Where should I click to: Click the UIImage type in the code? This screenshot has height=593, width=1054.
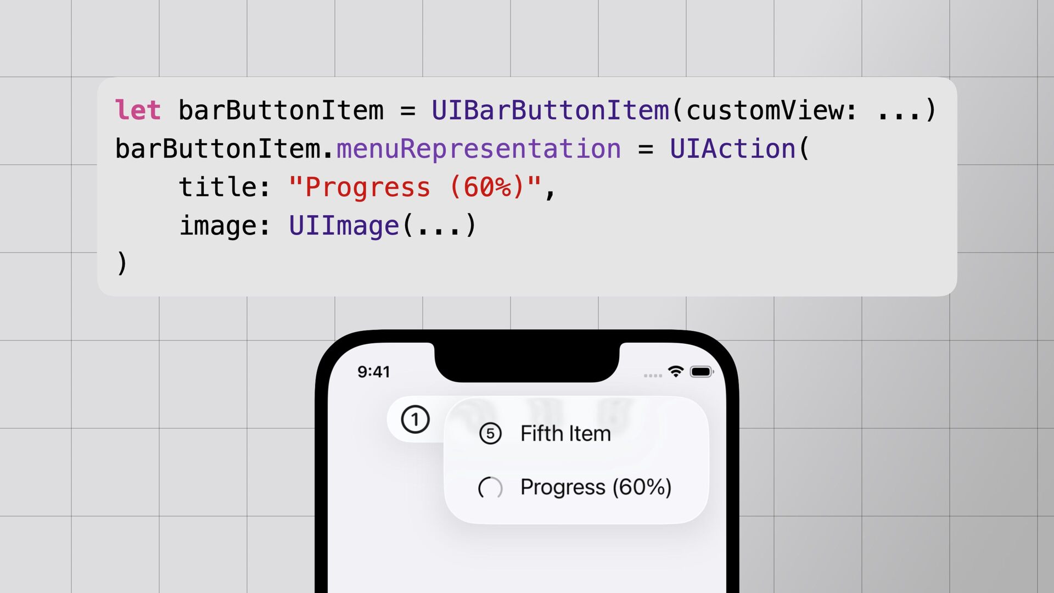[x=344, y=226]
